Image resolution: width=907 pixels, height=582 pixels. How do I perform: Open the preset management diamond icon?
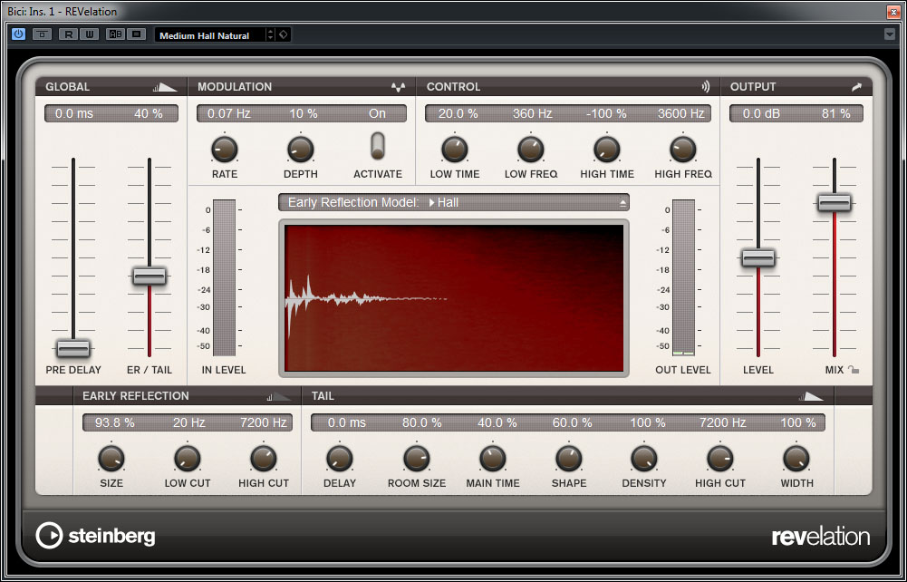(x=284, y=34)
